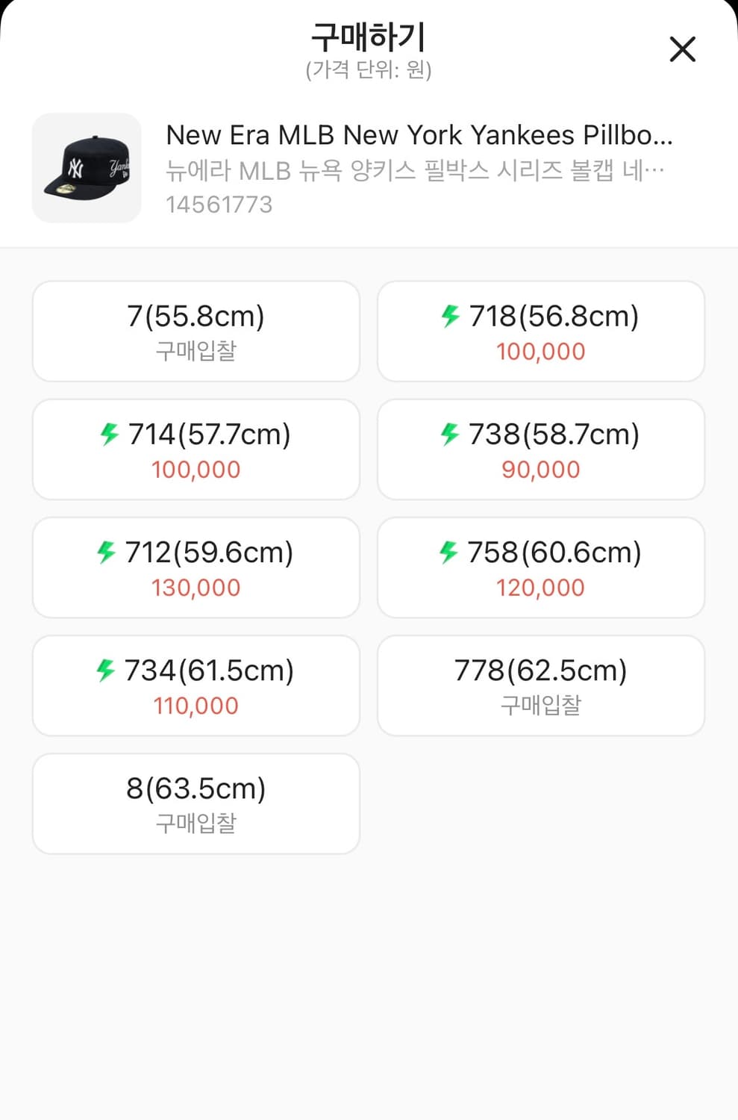Select size 778(62.5cm) purchase bid
Viewport: 738px width, 1120px height.
click(541, 685)
